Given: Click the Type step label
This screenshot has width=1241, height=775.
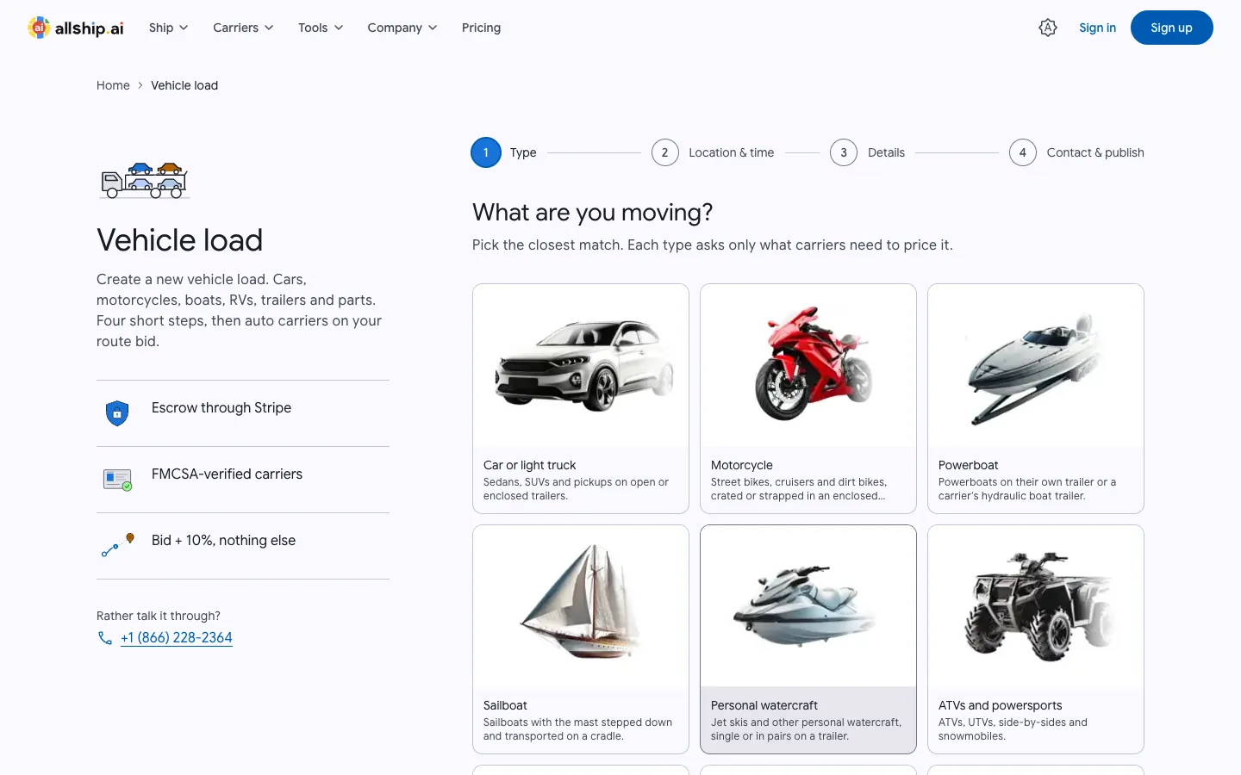Looking at the screenshot, I should [523, 152].
